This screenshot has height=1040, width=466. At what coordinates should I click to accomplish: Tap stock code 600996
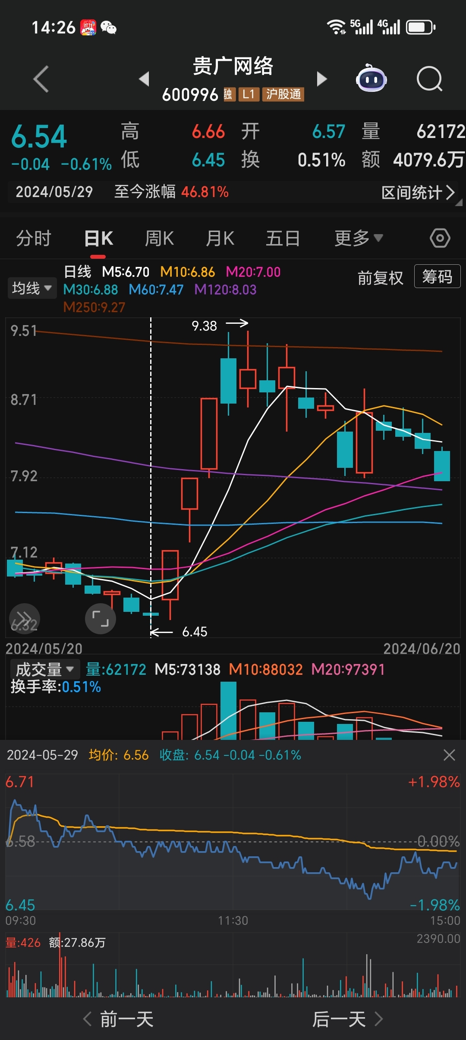[190, 94]
